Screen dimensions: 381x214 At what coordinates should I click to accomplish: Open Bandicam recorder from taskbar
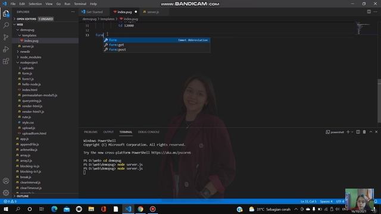tap(152, 209)
